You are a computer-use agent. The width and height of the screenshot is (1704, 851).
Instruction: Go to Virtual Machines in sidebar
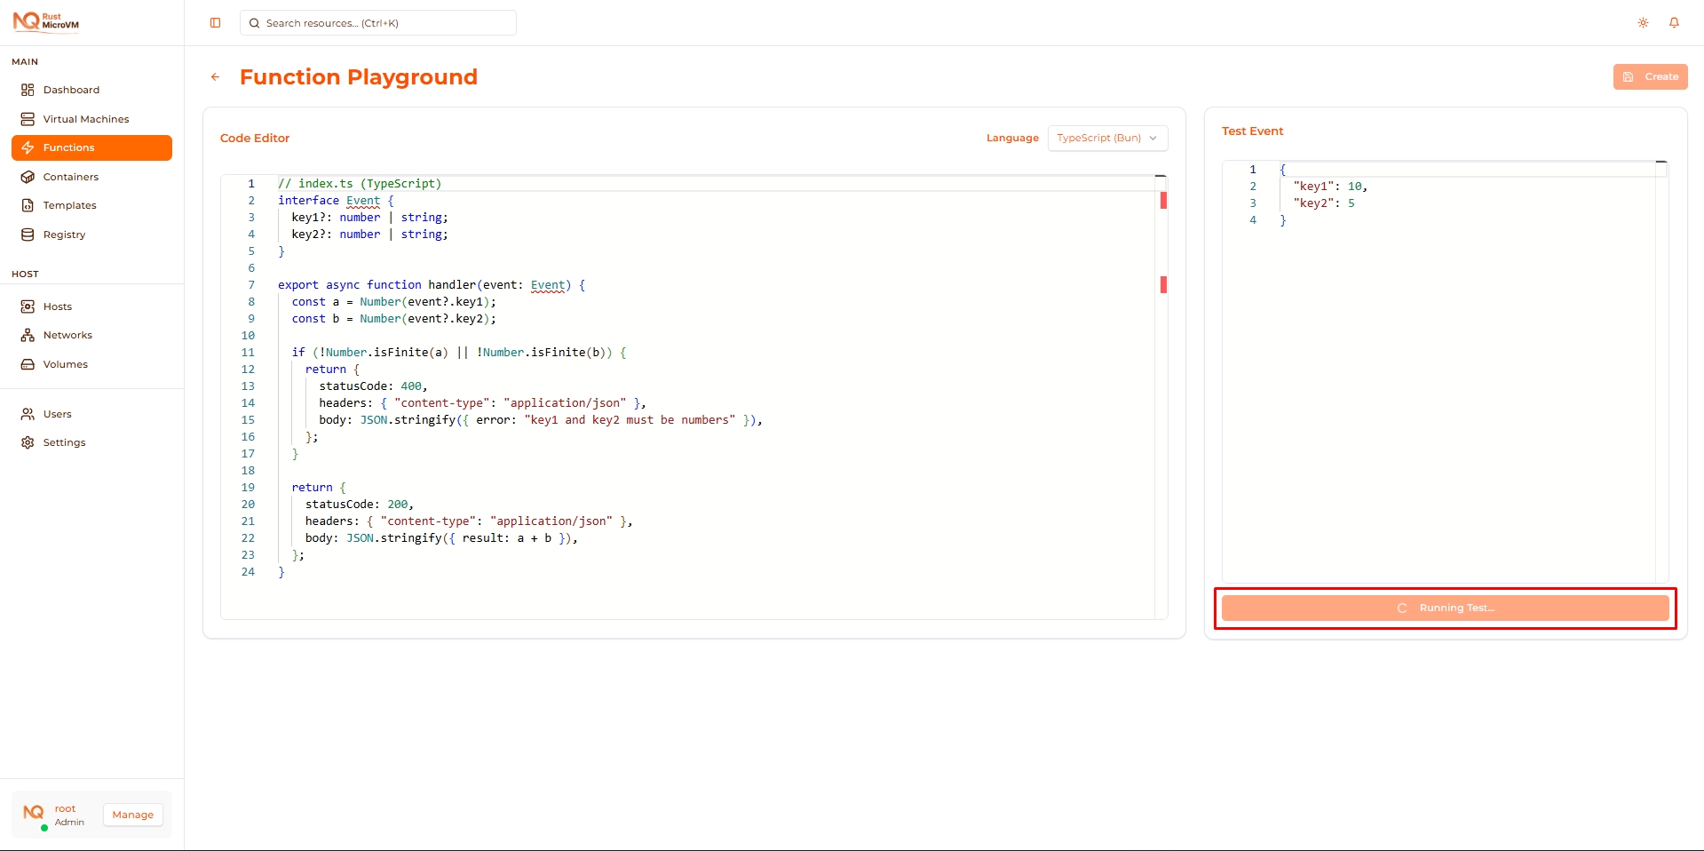click(x=85, y=119)
